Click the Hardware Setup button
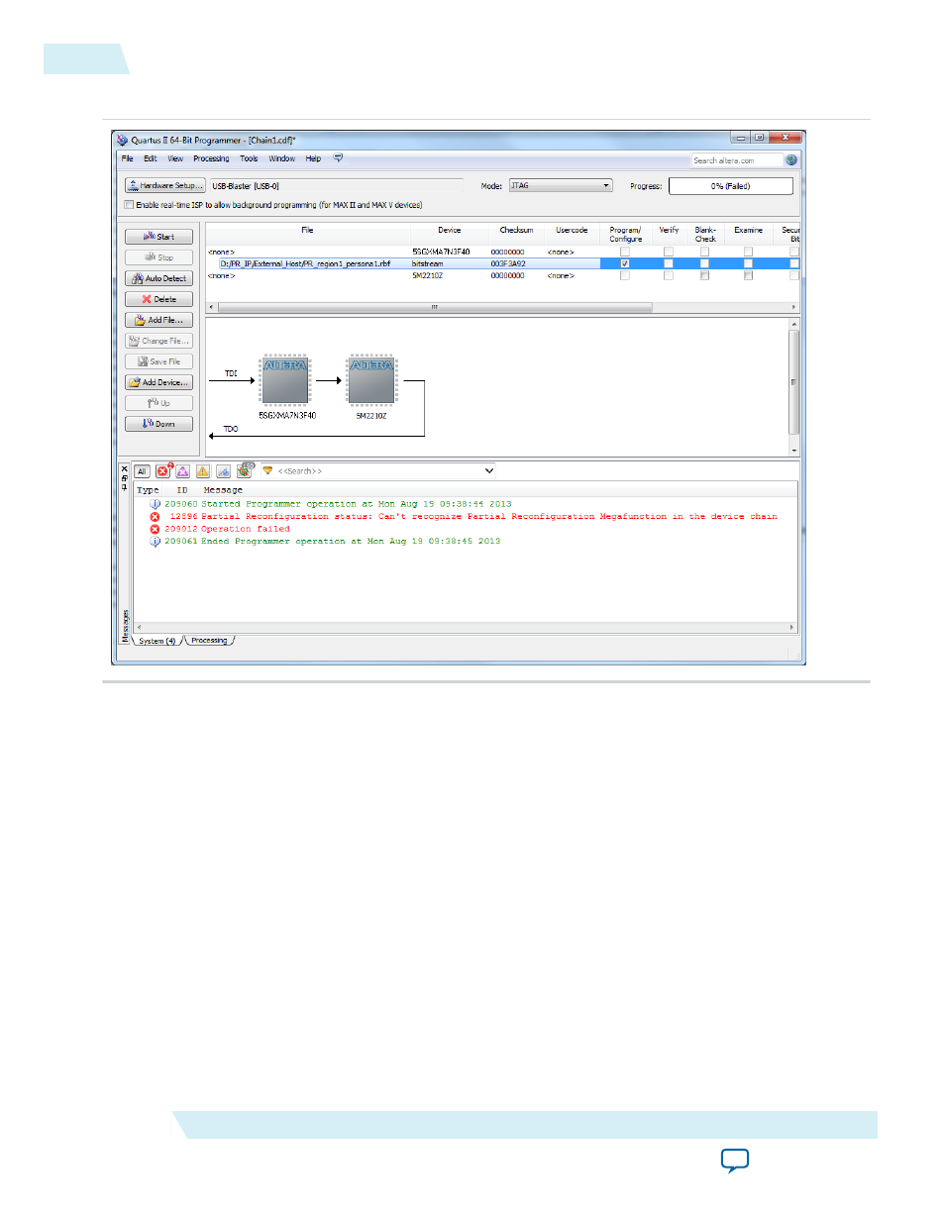This screenshot has width=945, height=1223. [x=165, y=186]
